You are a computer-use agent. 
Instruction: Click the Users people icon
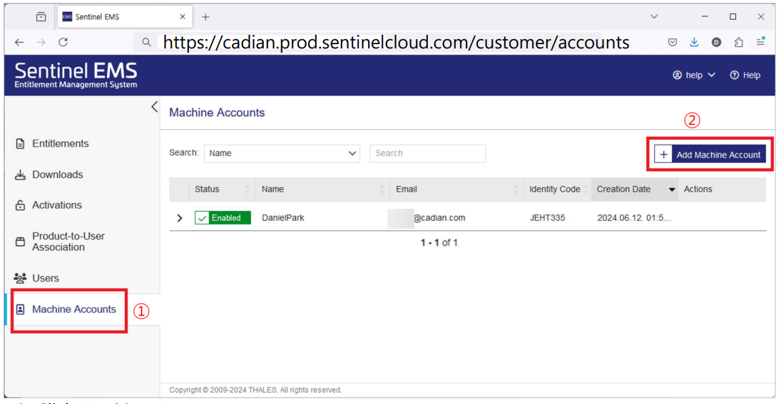click(21, 278)
